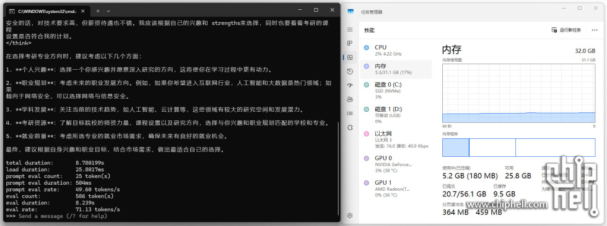Viewport: 607px width, 226px height.
Task: Open terminal new-tab profile dropdown
Action: click(x=108, y=11)
